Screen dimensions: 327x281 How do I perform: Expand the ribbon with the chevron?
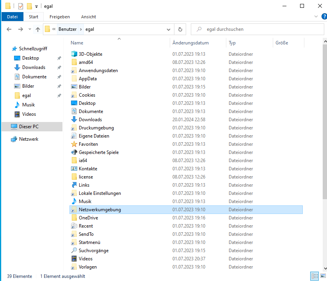[x=316, y=17]
